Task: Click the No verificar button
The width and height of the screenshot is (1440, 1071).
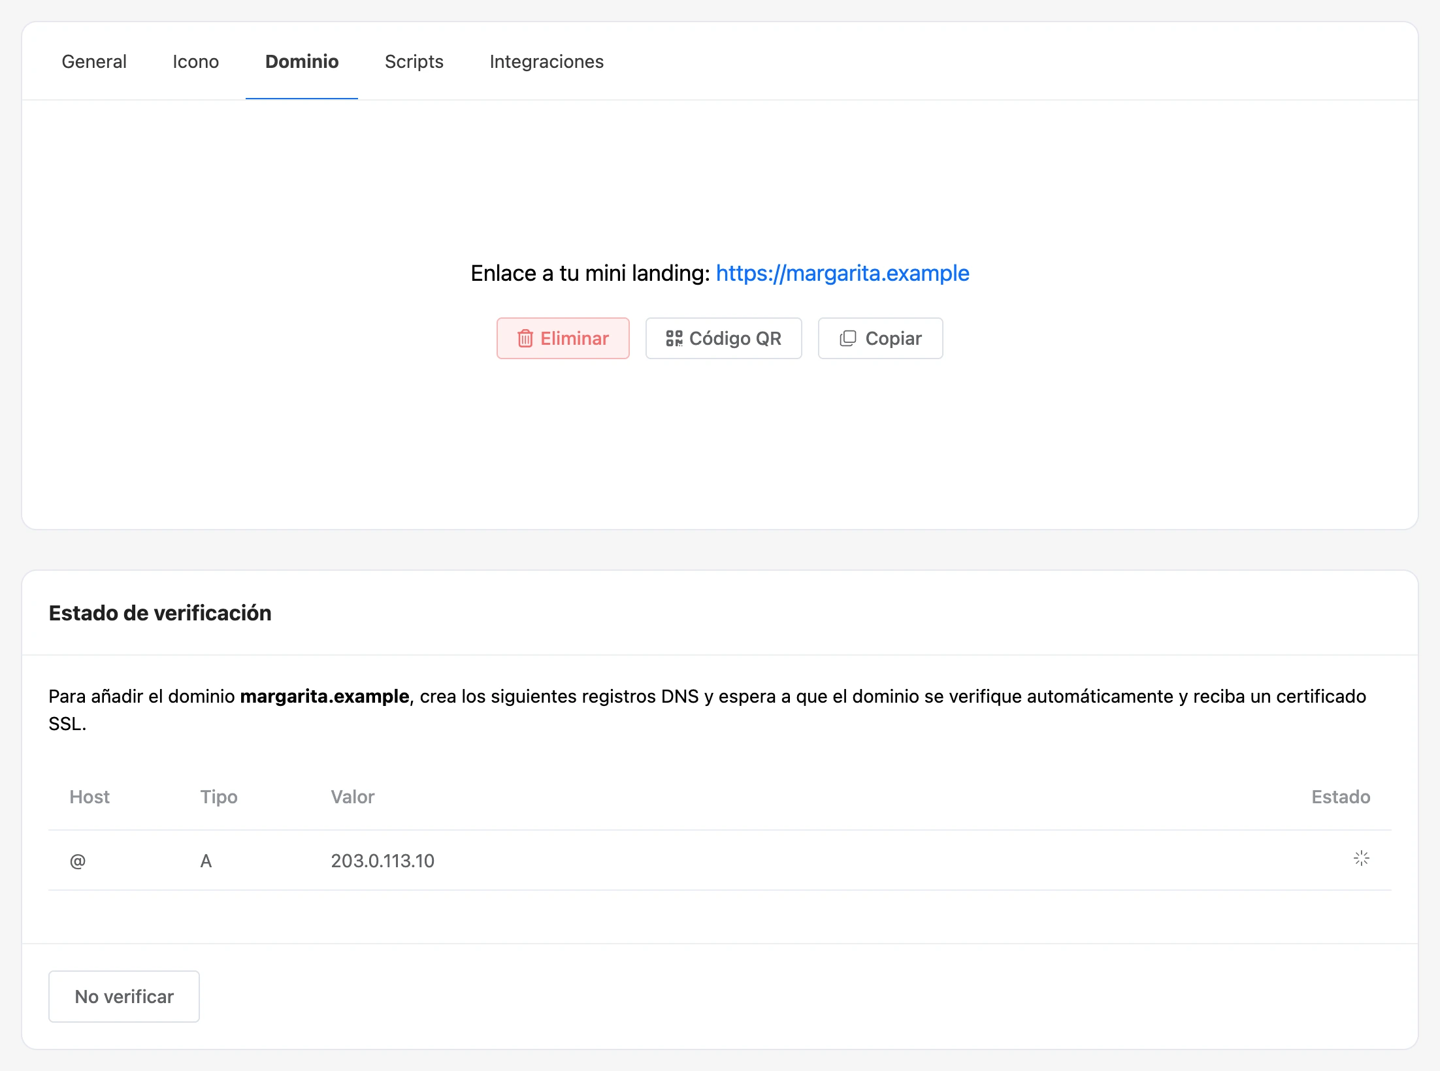Action: pos(124,997)
